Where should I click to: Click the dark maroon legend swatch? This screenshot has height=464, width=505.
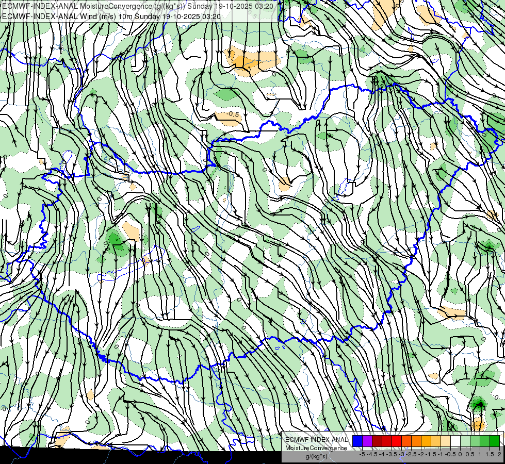point(377,441)
